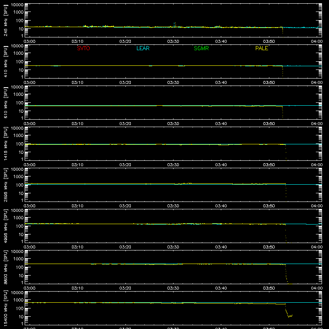The image size is (329, 329).
Task: Click the '245 MHz [SFU]' axis label
Action: click(5, 20)
